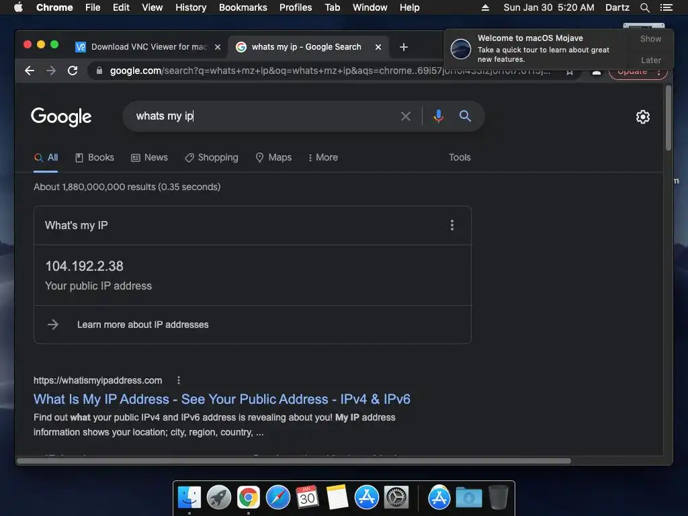Close the VNC Viewer download tab

coord(217,47)
